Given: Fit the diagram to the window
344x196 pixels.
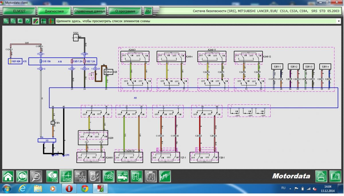Looking at the screenshot, I should click(x=20, y=21).
